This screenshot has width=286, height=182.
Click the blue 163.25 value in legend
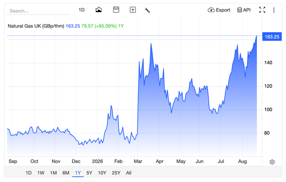tap(73, 26)
